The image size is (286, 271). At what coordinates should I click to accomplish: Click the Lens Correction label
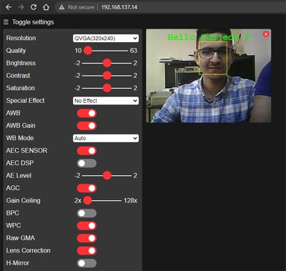(x=28, y=250)
